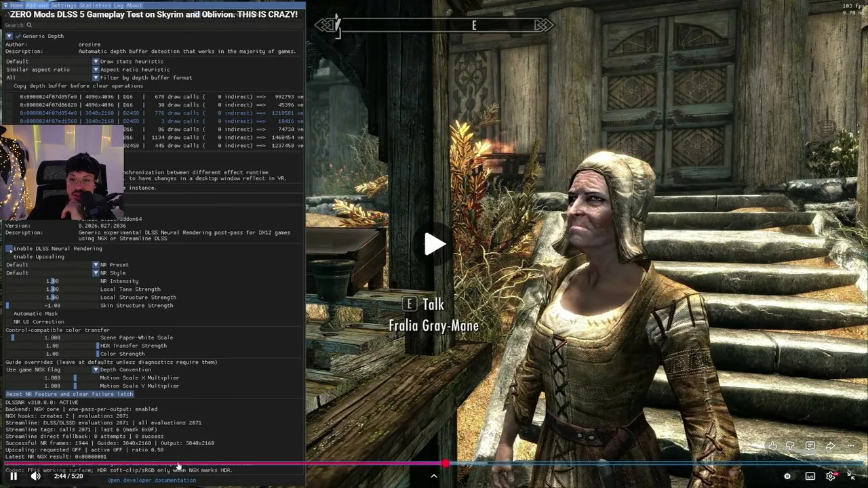Image resolution: width=868 pixels, height=488 pixels.
Task: Toggle Enable Upscaling checkbox
Action: coord(9,257)
